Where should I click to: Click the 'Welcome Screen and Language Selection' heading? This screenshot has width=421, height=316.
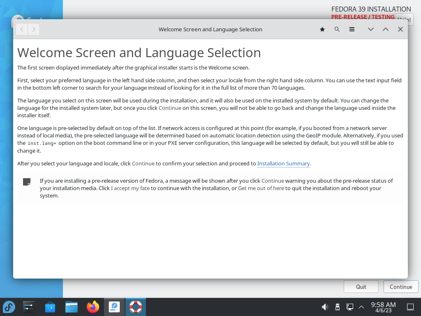(139, 52)
